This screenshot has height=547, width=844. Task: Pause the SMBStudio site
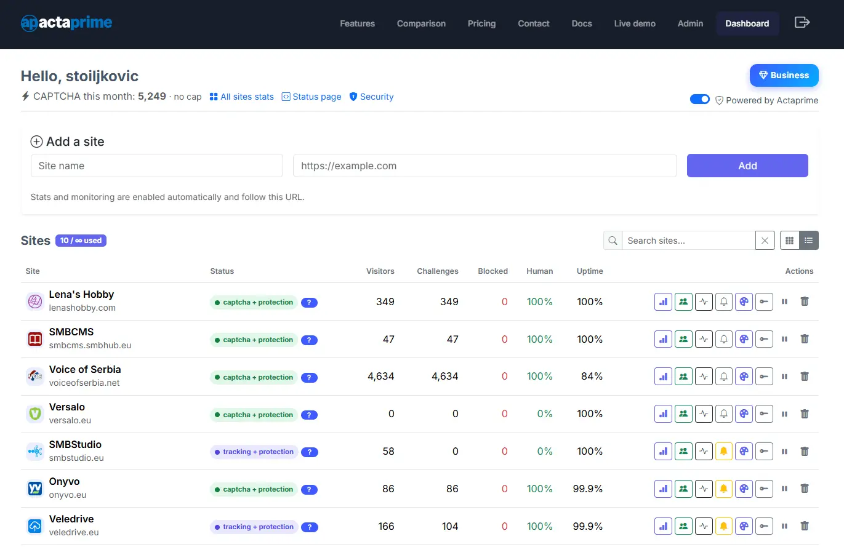click(x=784, y=452)
